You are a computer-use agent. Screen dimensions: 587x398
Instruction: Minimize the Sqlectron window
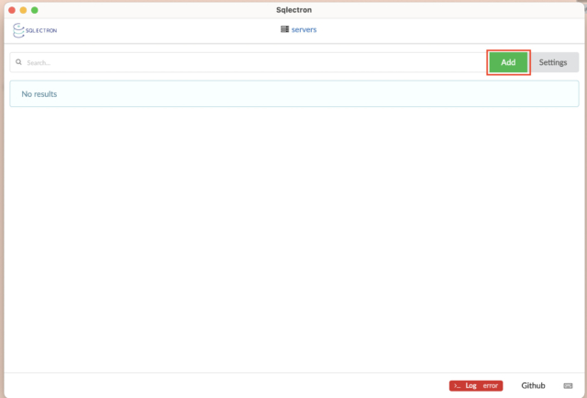point(23,10)
